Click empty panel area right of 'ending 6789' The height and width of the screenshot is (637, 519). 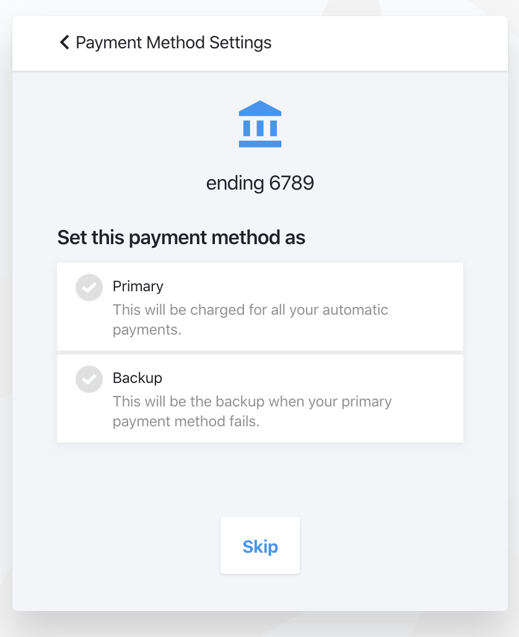click(403, 183)
